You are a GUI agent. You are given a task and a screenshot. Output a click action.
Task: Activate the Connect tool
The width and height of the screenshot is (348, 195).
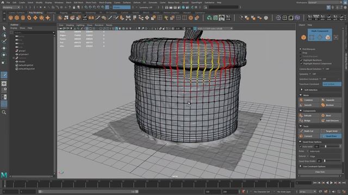pyautogui.click(x=309, y=136)
